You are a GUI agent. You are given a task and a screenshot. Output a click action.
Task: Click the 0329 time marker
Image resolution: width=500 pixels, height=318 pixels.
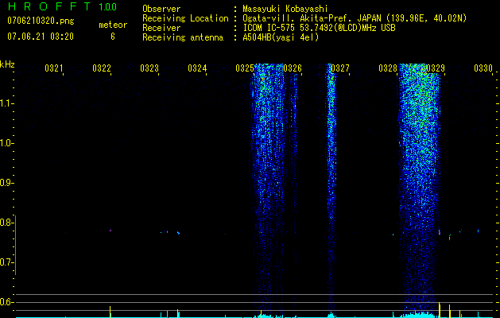436,68
